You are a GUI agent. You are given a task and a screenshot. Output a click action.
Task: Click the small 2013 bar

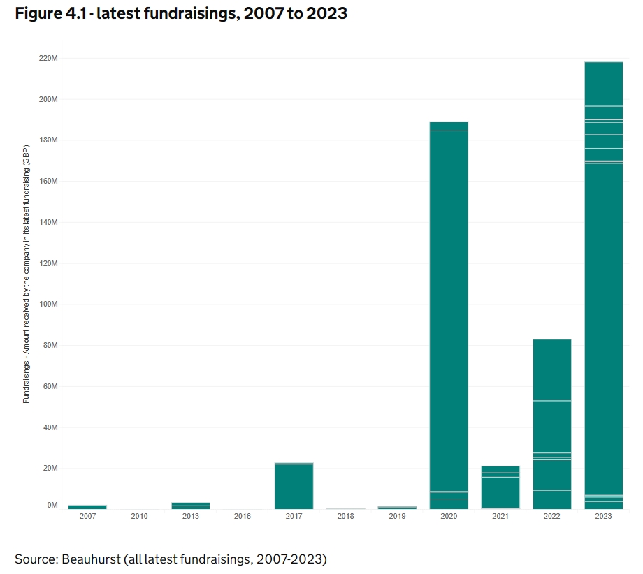191,505
